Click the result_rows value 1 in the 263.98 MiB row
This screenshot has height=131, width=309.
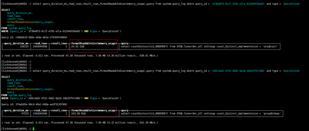[66, 114]
